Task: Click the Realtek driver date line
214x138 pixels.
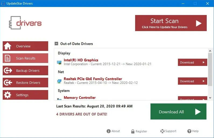Action: click(101, 83)
